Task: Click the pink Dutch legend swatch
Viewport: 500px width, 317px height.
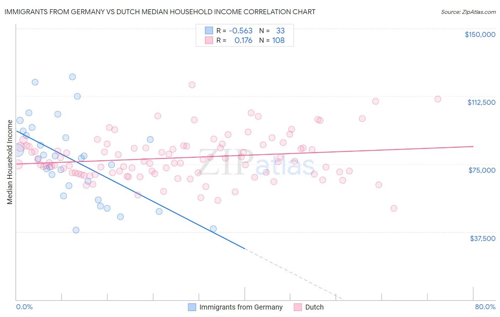Action: point(298,307)
